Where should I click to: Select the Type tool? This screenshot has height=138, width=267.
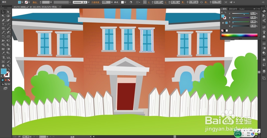click(3, 24)
